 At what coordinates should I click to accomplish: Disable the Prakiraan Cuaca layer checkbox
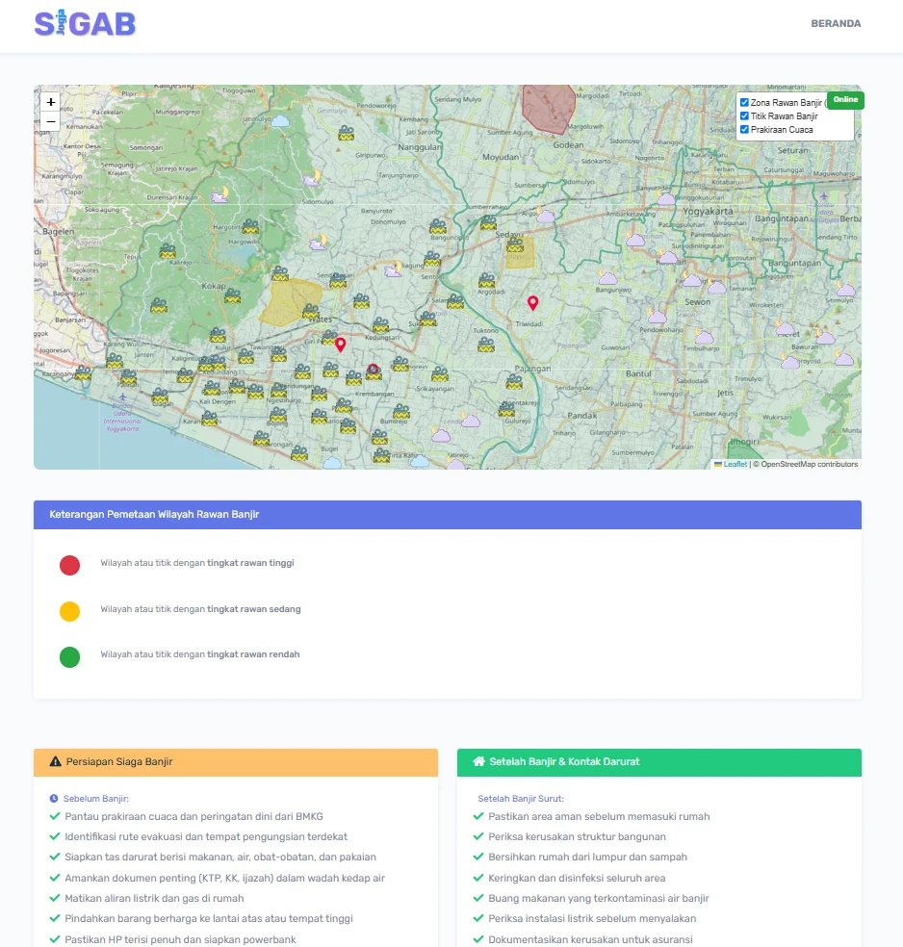(744, 129)
